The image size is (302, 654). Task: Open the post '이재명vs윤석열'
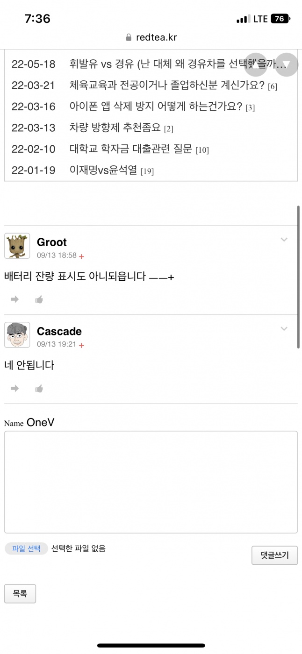click(103, 170)
